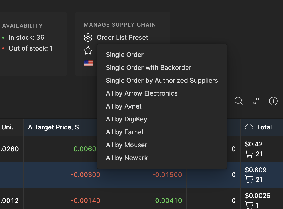
Task: Choose Single Order by Authorized Suppliers
Action: tap(162, 80)
